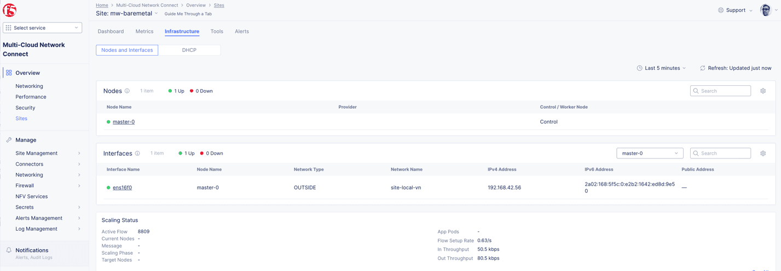This screenshot has width=781, height=271.
Task: Open Last 5 minutes time range
Action: tap(661, 68)
